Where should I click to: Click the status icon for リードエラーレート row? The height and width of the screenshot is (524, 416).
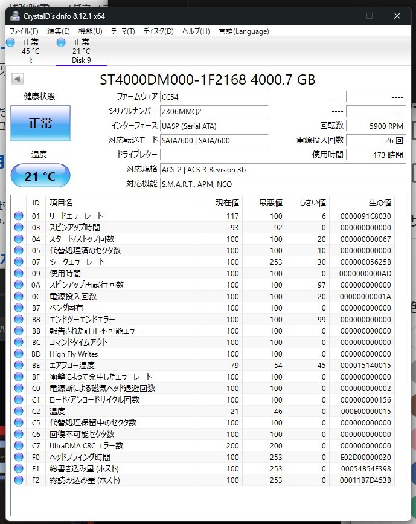19,216
